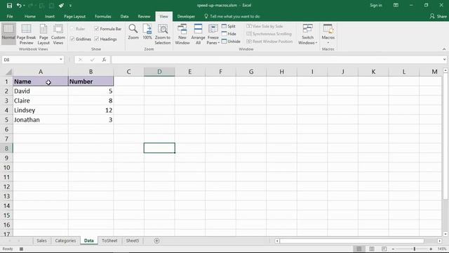The width and height of the screenshot is (449, 253).
Task: Click the horizontal scrollbar right arrow
Action: [440, 241]
